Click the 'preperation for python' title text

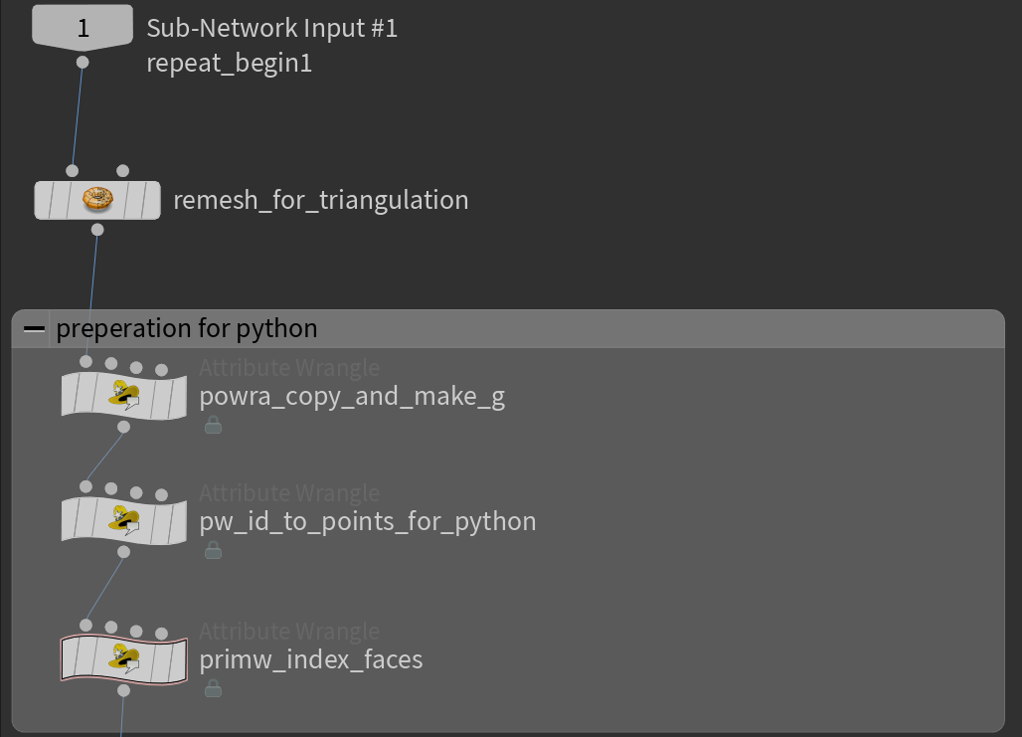click(186, 327)
